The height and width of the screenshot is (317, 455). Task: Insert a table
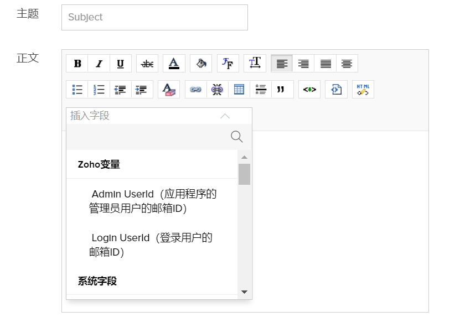(239, 89)
